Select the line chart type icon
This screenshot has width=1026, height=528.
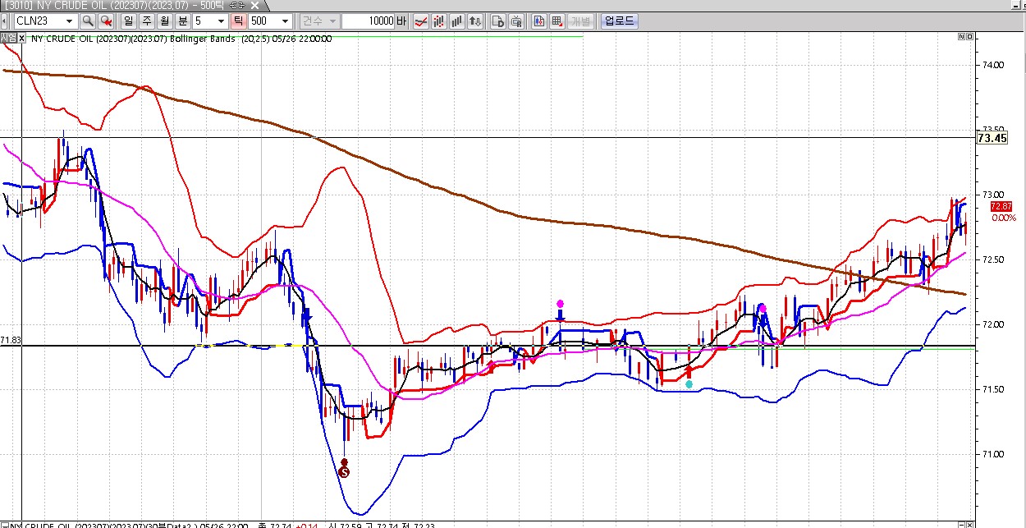pos(420,21)
